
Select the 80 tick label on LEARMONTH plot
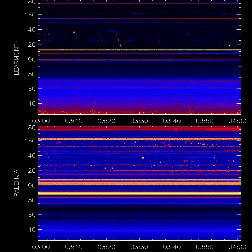point(32,74)
